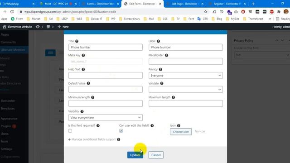Switch to Edit Page Elementor tab
This screenshot has height=163, width=290.
(x=184, y=4)
